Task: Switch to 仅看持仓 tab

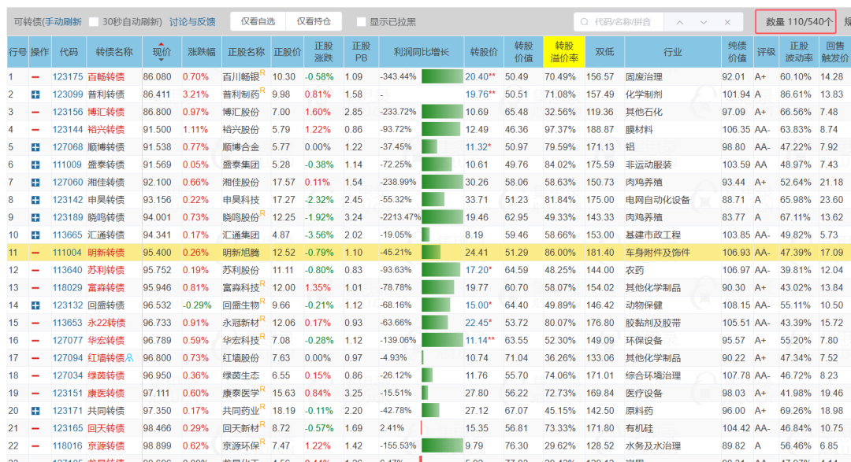Action: pyautogui.click(x=314, y=22)
